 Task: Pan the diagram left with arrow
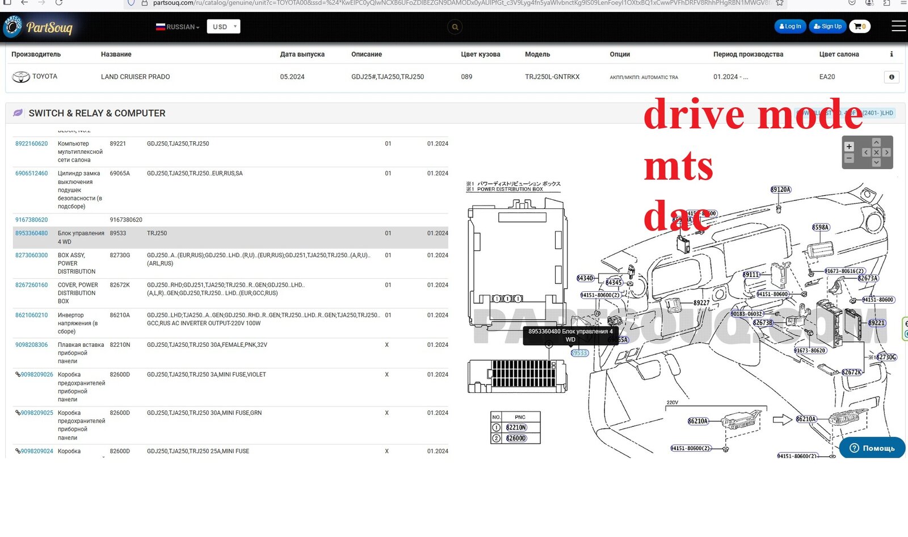click(x=866, y=152)
